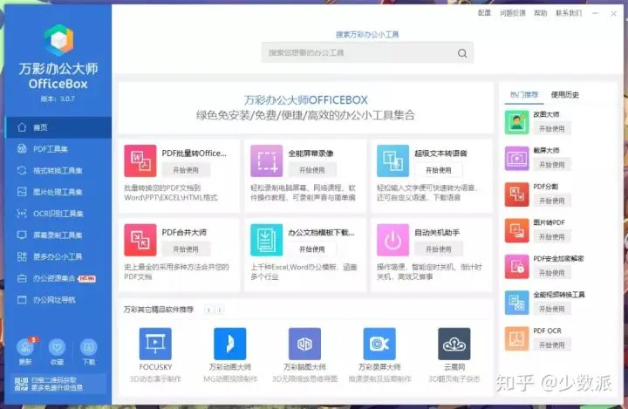628x409 pixels.
Task: Open 更多办公小工具 in sidebar
Action: point(58,256)
